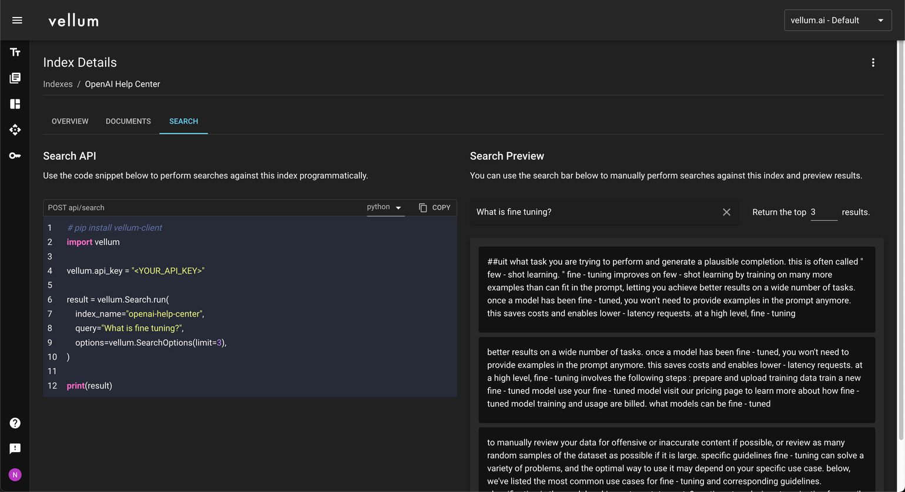Open the text prompts sidebar icon
The width and height of the screenshot is (905, 492).
click(15, 52)
